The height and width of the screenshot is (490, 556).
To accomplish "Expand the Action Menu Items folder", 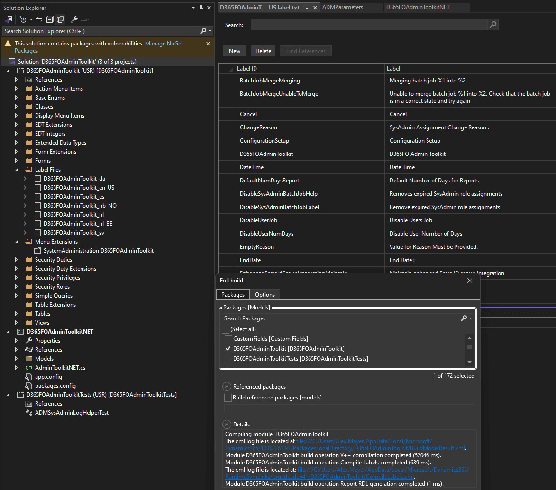I will click(x=16, y=89).
